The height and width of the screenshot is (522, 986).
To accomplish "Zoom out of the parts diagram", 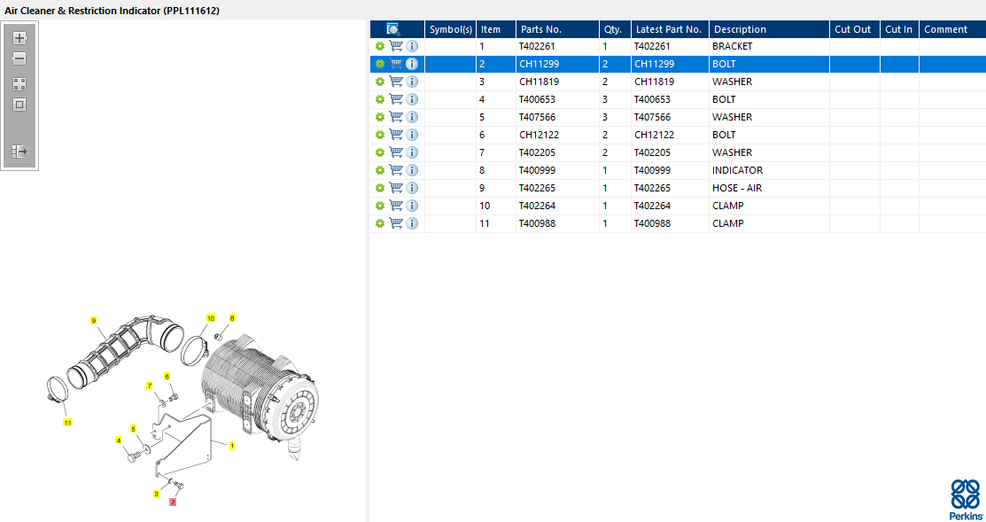I will [19, 58].
